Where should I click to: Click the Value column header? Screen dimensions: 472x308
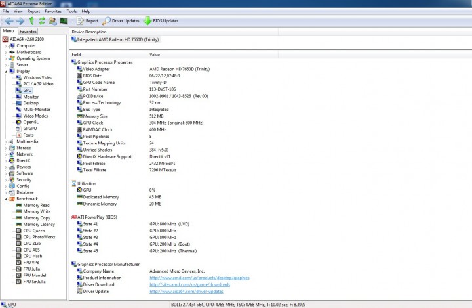(x=213, y=55)
